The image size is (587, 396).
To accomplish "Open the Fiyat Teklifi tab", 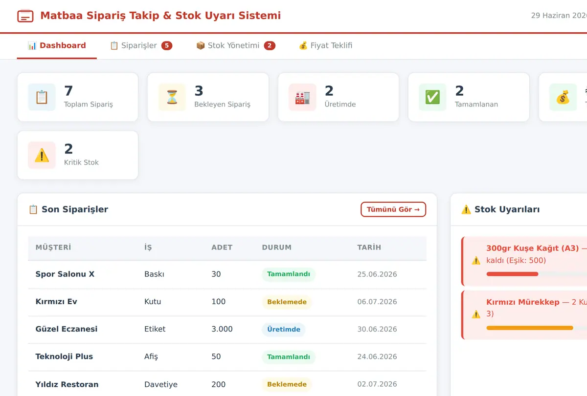I will 325,45.
